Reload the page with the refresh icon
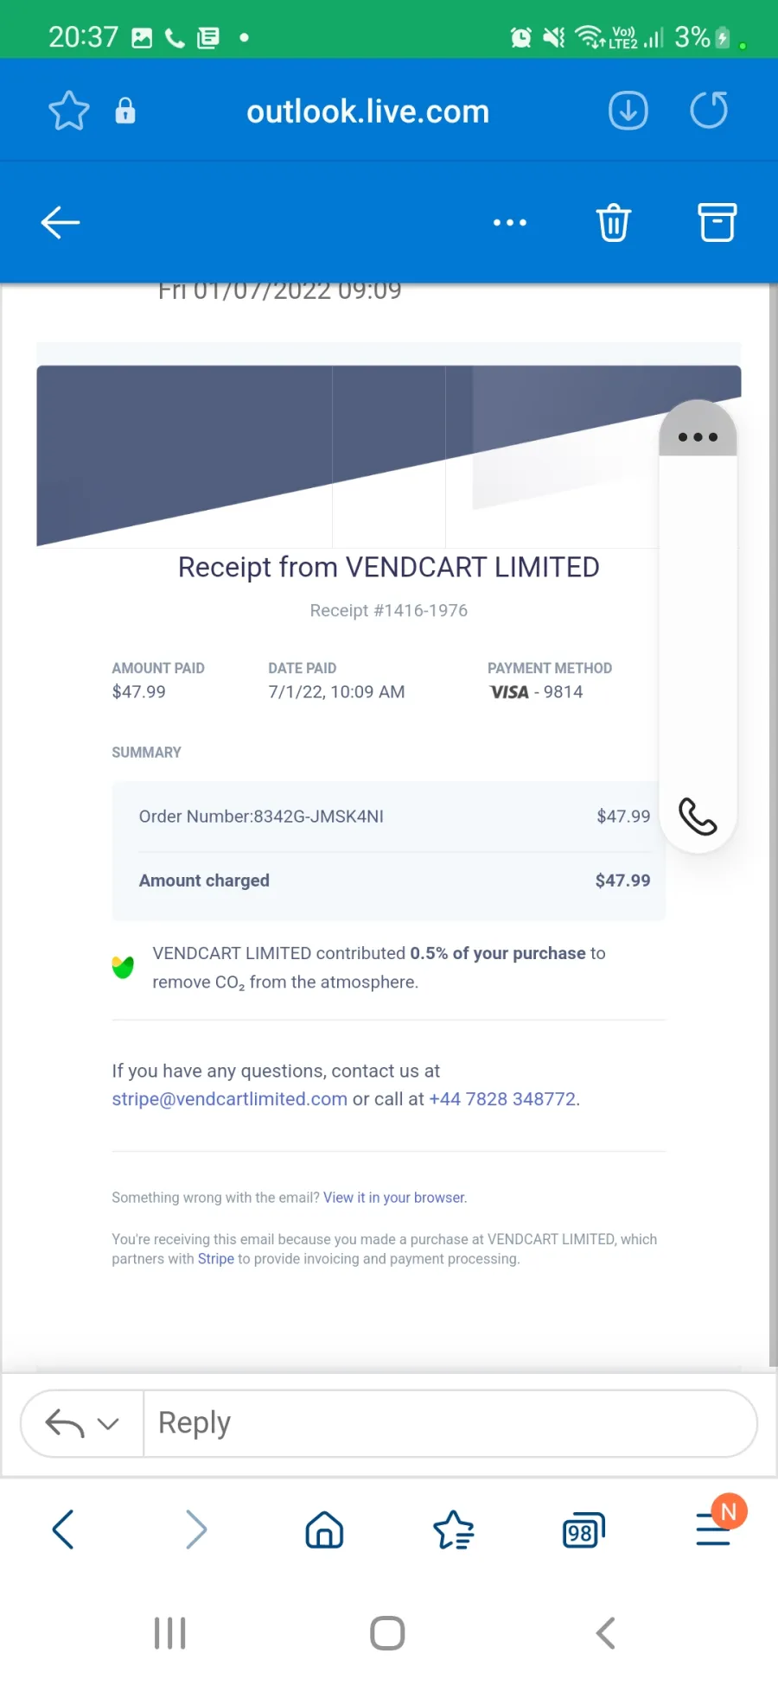This screenshot has width=778, height=1685. pos(709,111)
